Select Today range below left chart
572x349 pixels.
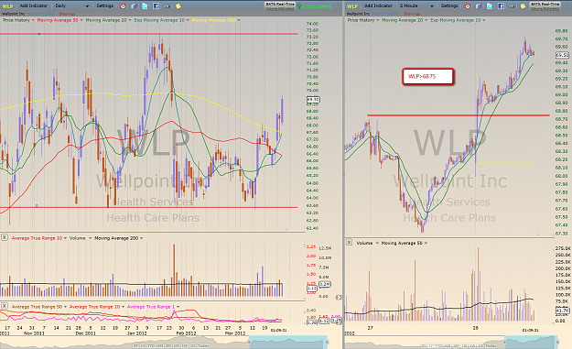203,345
